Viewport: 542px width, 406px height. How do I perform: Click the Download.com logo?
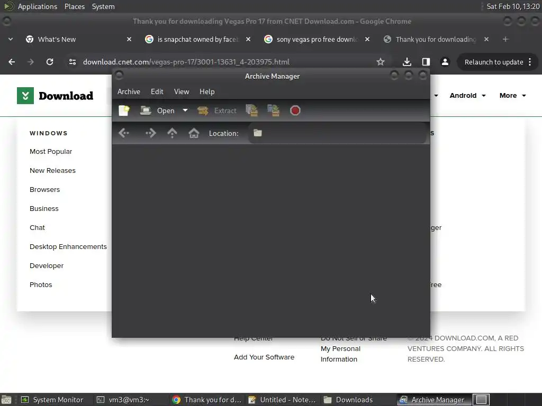point(55,96)
